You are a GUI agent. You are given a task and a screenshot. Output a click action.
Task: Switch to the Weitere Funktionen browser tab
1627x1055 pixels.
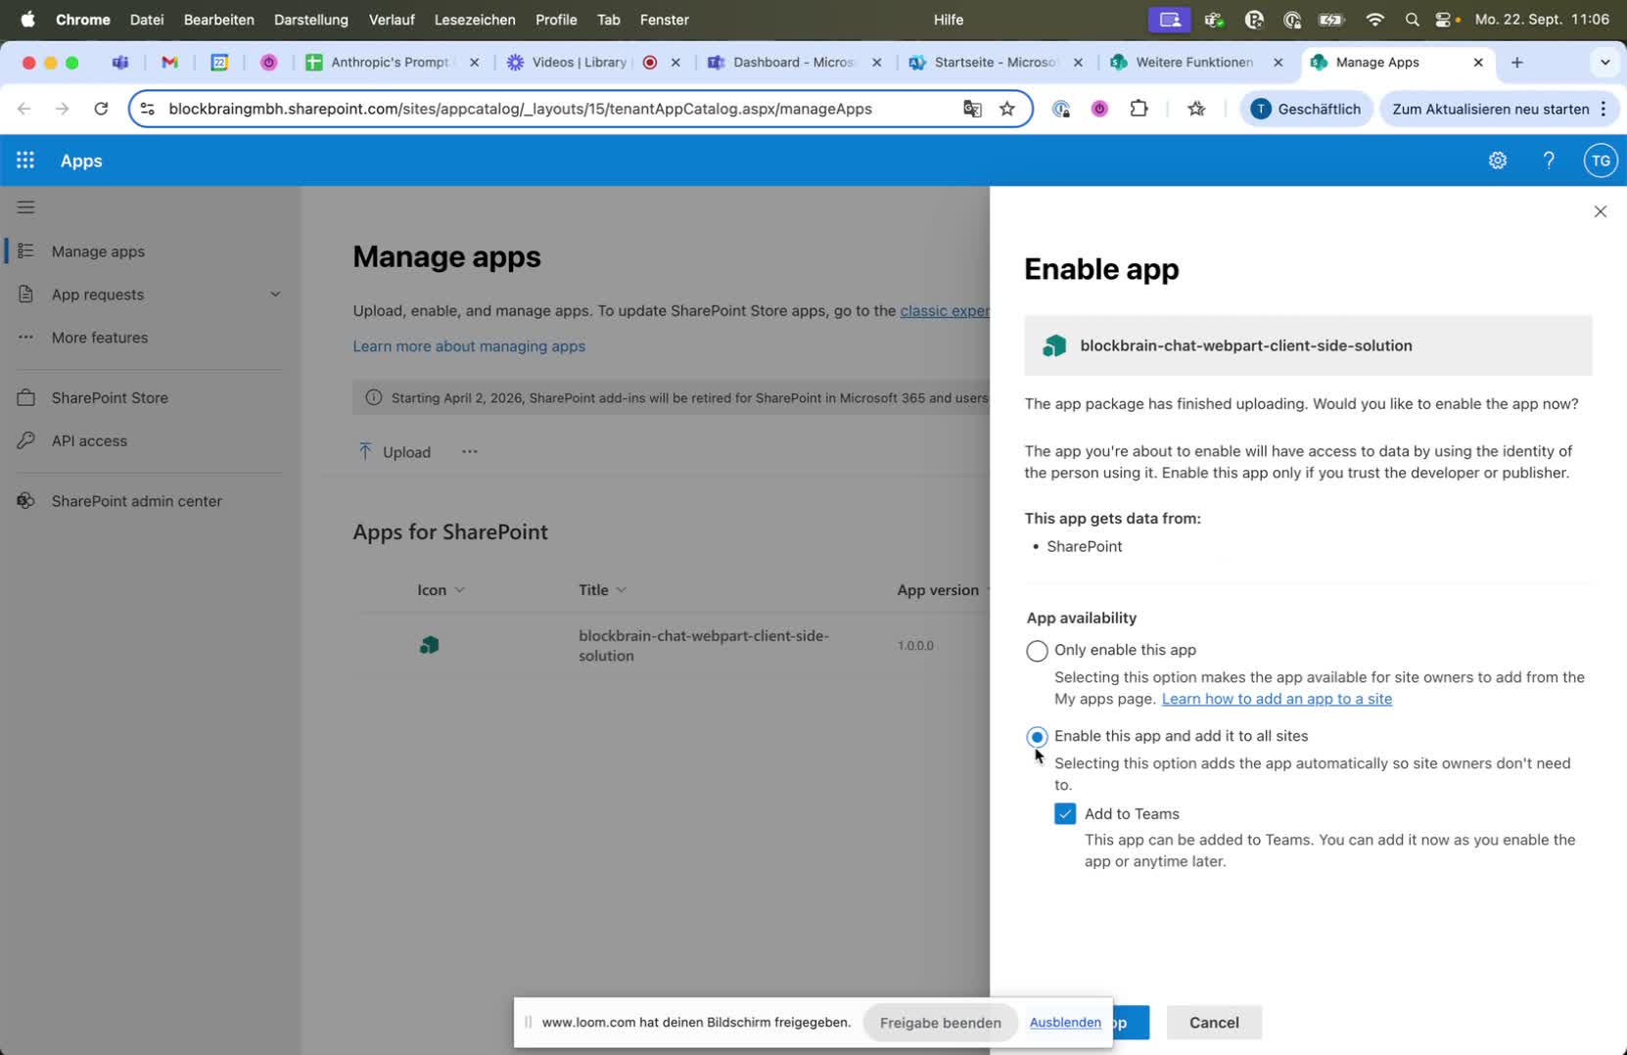(1193, 63)
